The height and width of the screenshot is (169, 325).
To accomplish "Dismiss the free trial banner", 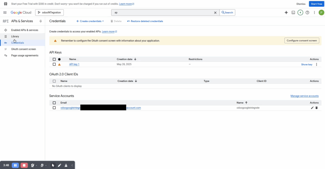I will (x=301, y=4).
